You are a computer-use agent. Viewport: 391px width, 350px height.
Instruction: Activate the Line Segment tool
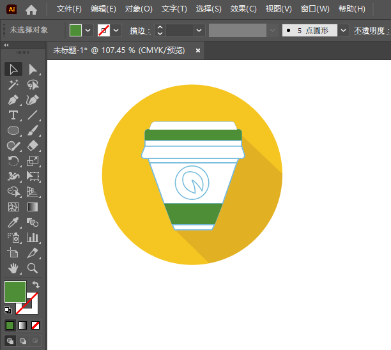coord(33,115)
